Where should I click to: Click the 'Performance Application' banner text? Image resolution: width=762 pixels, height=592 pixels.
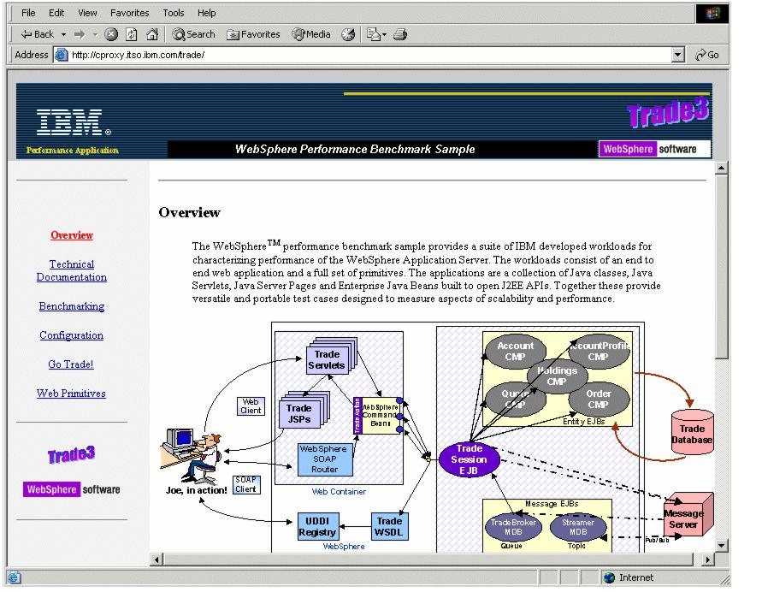[73, 151]
